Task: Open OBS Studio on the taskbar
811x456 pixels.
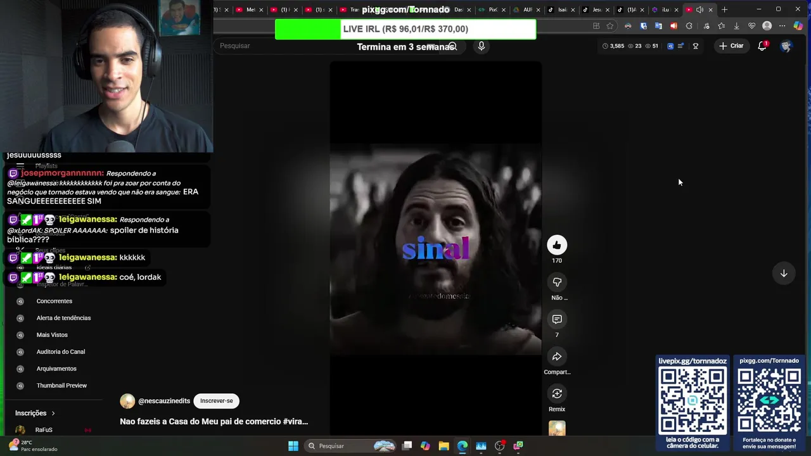Action: click(500, 446)
